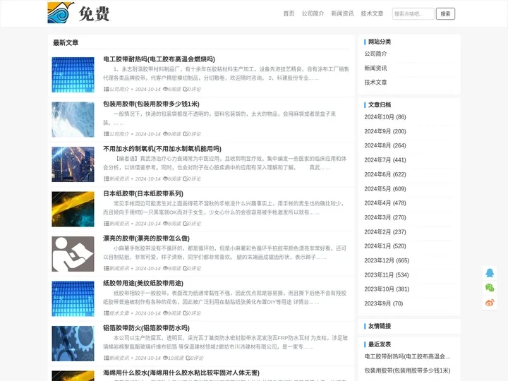Open article 海绵用什么胶水
This screenshot has width=508, height=381.
point(181,373)
